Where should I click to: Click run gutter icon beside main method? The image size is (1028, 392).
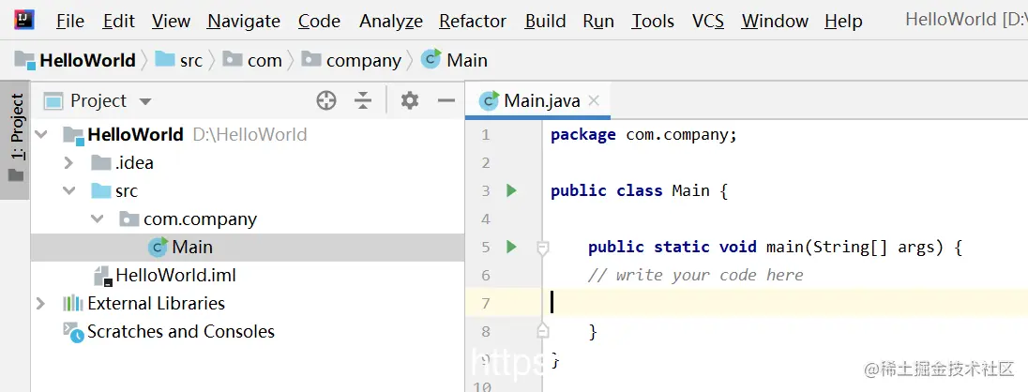511,248
